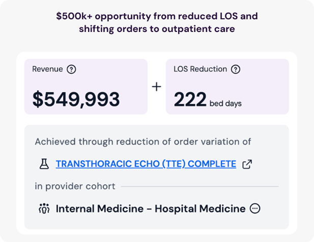Open the TRANSTHORACIC ECHO (TTE) COMPLETE link
314x242 pixels.
146,164
